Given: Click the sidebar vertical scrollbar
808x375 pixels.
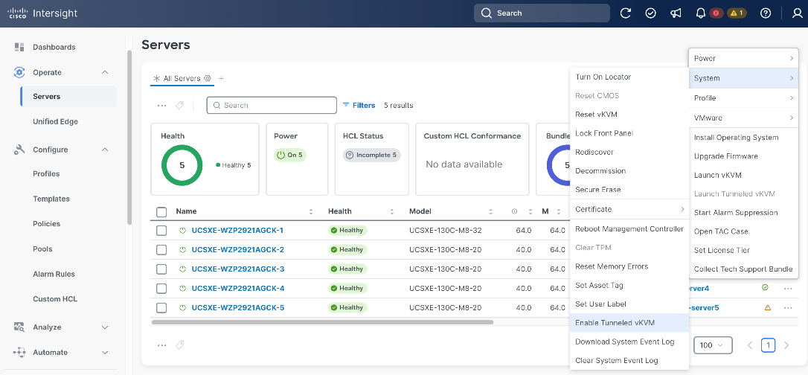Looking at the screenshot, I should [129, 137].
